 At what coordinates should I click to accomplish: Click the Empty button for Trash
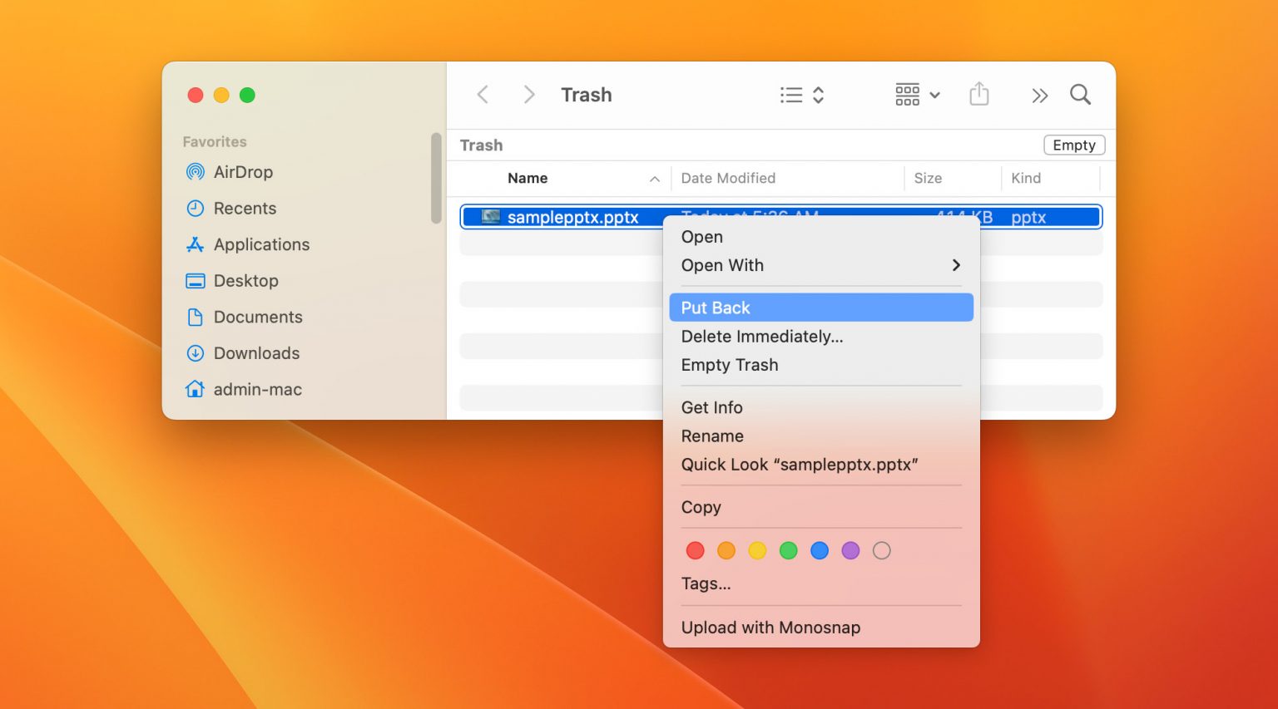pyautogui.click(x=1073, y=145)
